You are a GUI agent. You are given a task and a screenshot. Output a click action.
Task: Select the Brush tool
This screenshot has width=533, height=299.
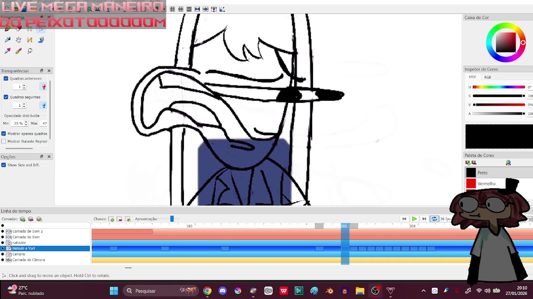(x=18, y=51)
